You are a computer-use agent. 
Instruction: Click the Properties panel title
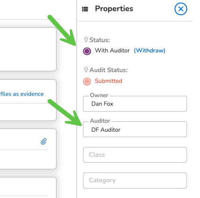tap(114, 9)
